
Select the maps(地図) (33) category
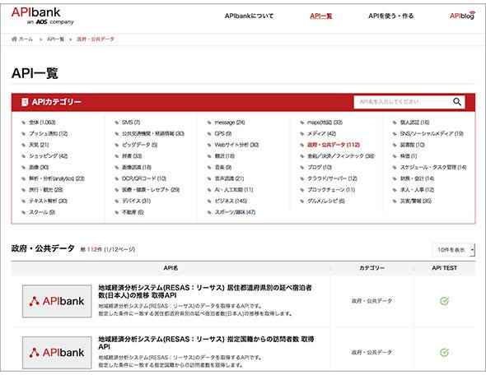[x=325, y=123]
